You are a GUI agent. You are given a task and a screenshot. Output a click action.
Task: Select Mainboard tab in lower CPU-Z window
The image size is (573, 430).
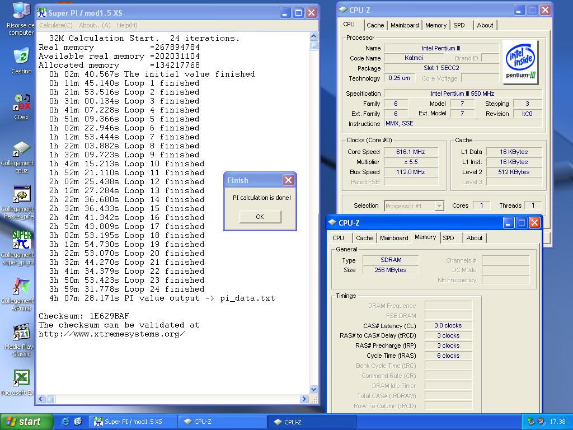(394, 237)
